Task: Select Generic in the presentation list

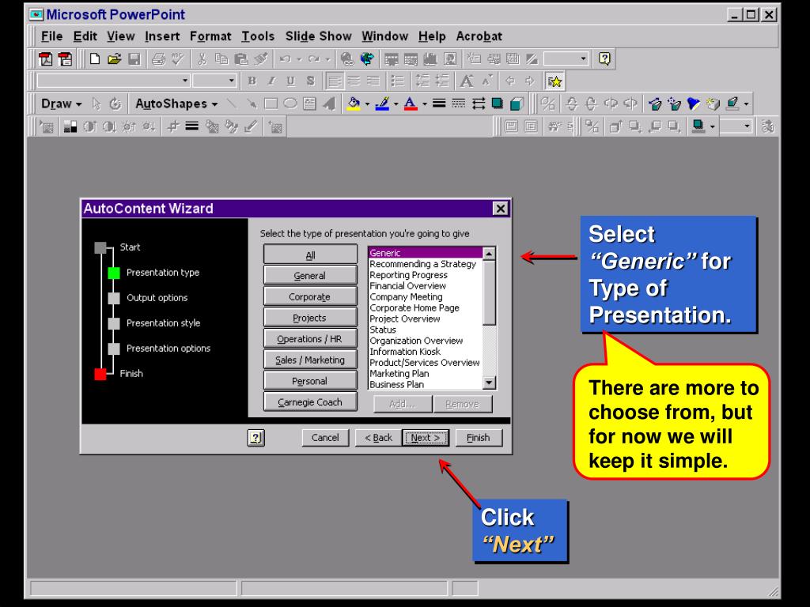Action: coord(426,253)
